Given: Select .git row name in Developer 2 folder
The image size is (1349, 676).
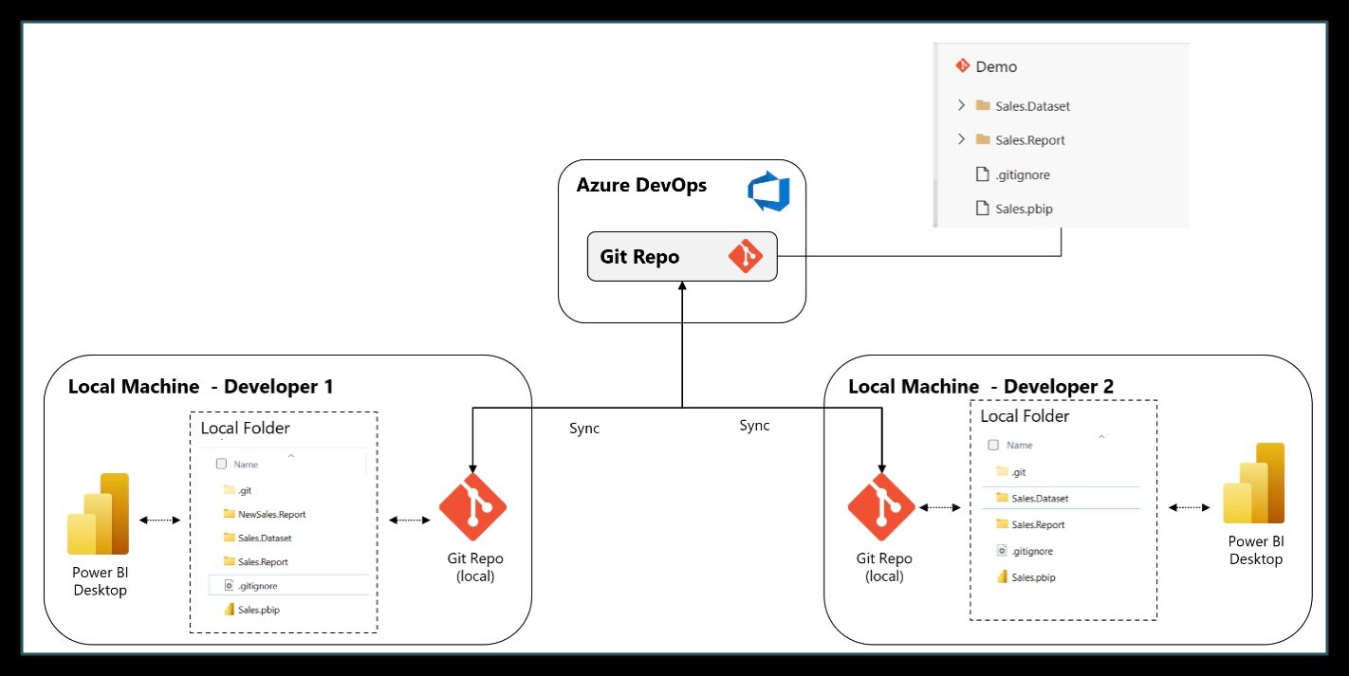Looking at the screenshot, I should tap(1019, 472).
